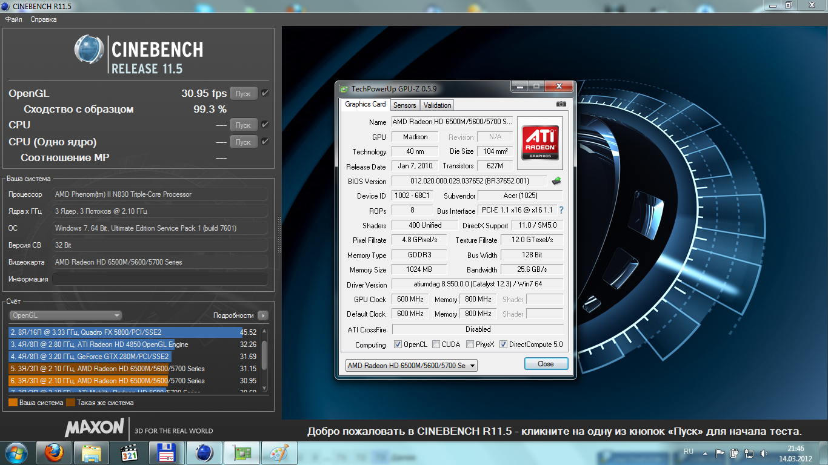Select ranking row with score 30.95

(133, 381)
